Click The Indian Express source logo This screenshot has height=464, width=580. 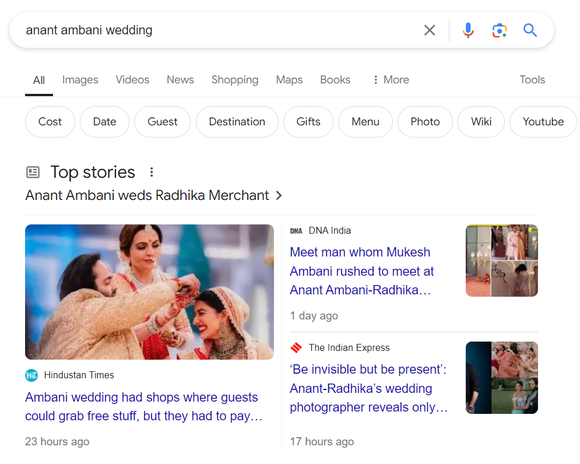point(296,348)
